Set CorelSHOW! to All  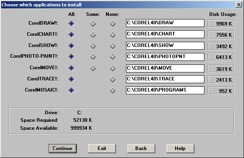[x=72, y=46]
